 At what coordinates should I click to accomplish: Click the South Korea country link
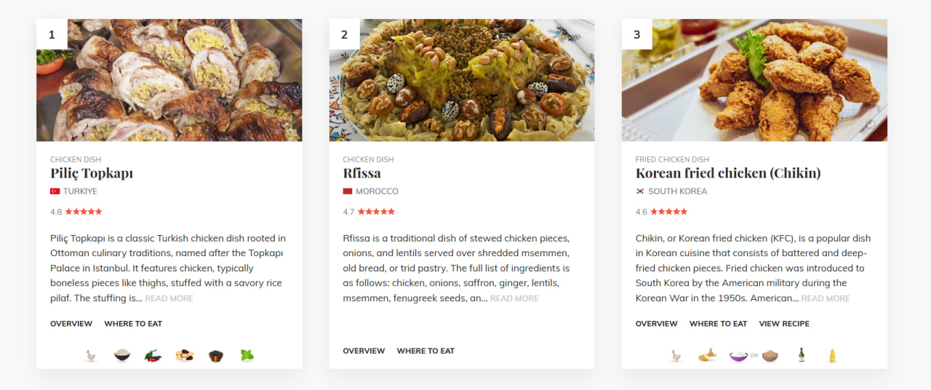[x=677, y=191]
